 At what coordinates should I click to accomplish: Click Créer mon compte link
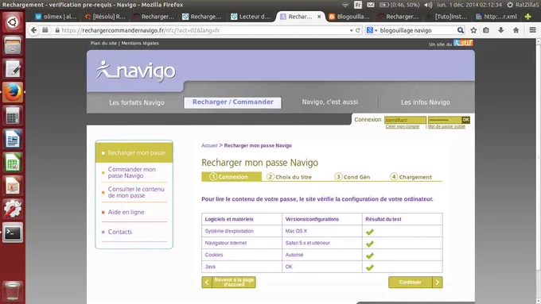point(403,127)
